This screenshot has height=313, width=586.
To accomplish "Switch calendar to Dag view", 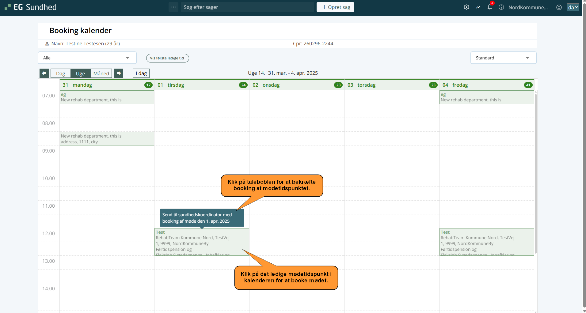I will [x=60, y=74].
